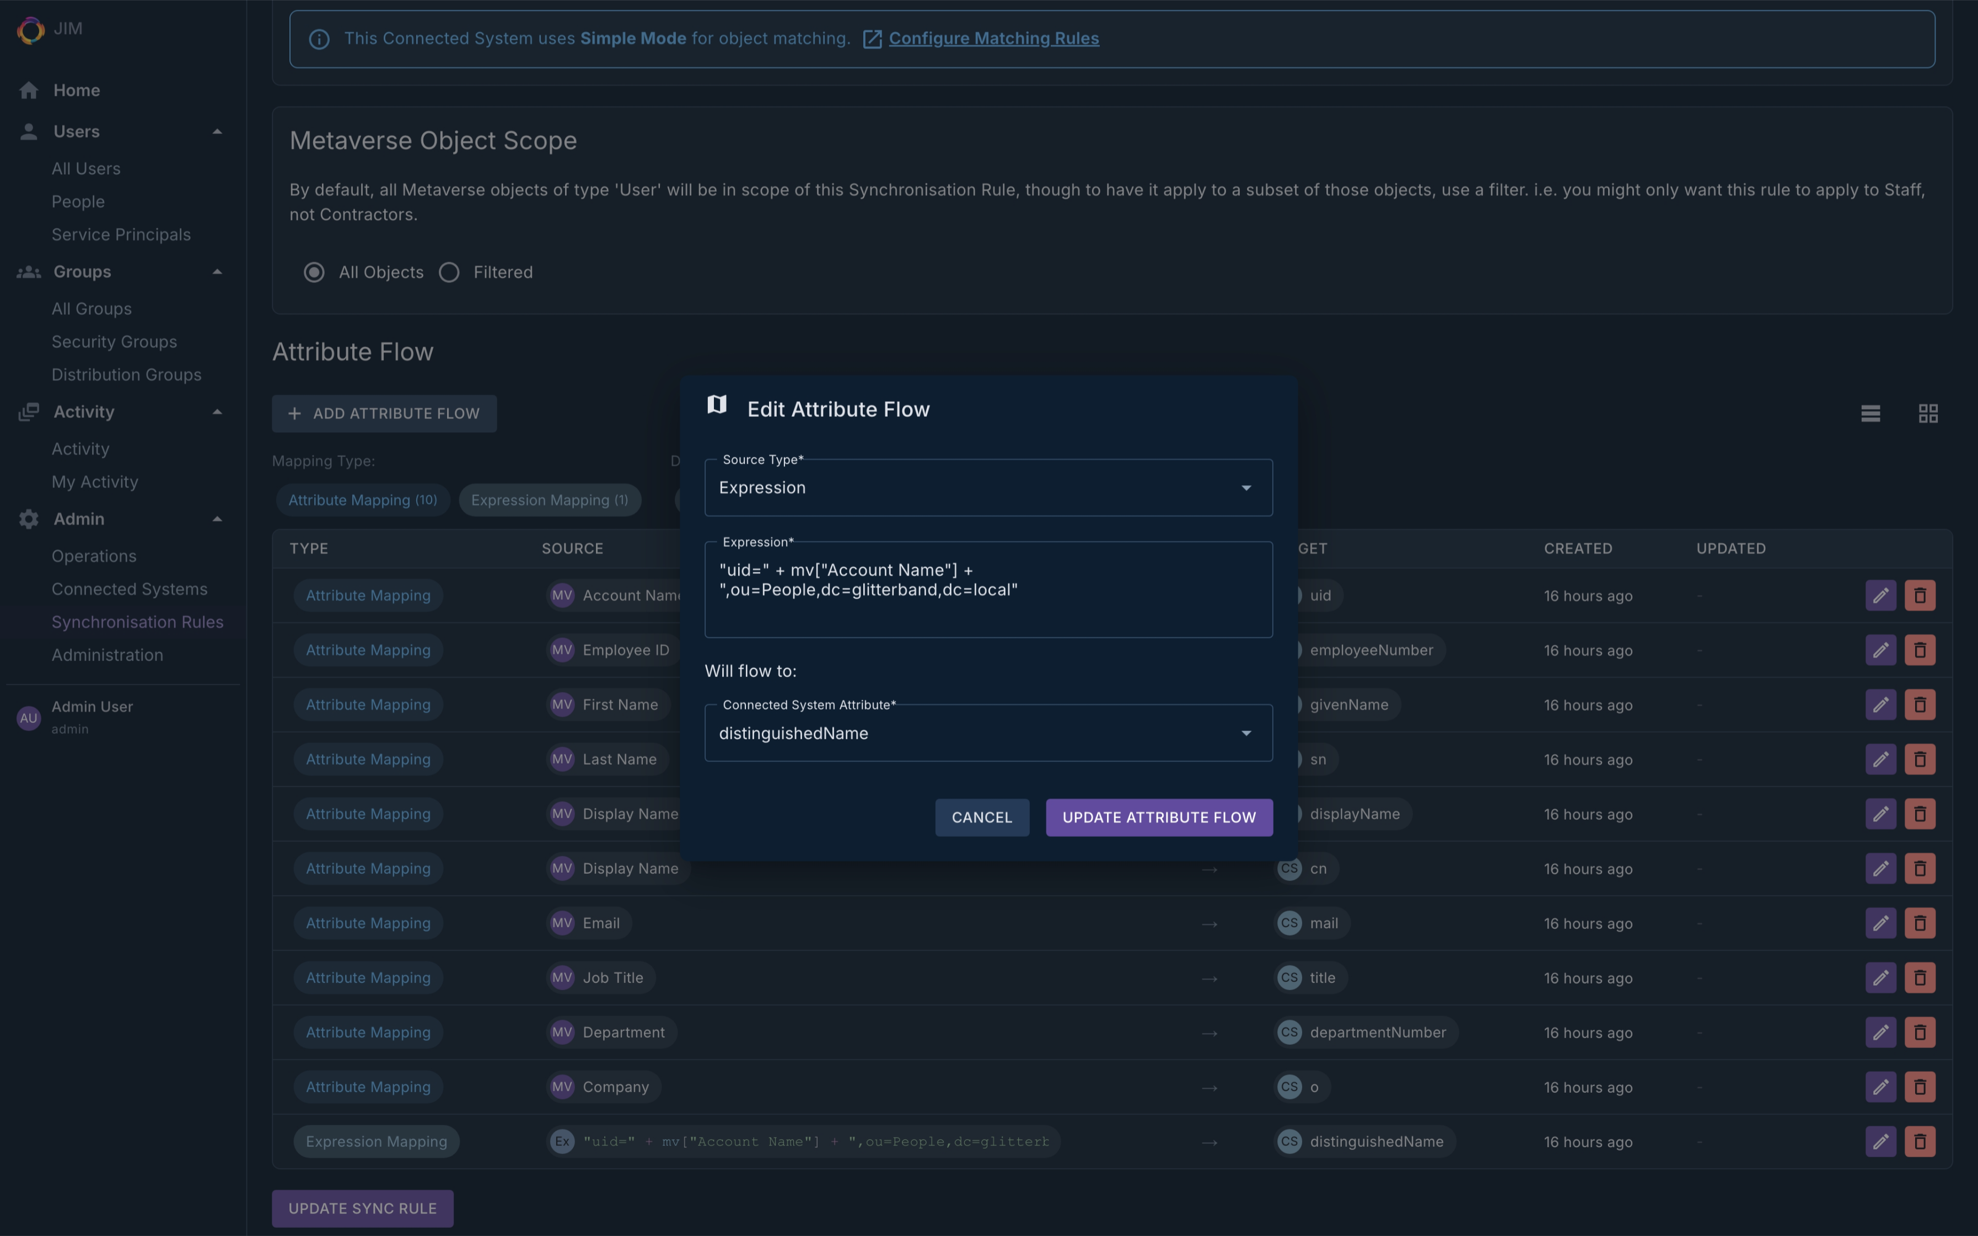
Task: Delete the Company to o mapping row
Action: coord(1919,1087)
